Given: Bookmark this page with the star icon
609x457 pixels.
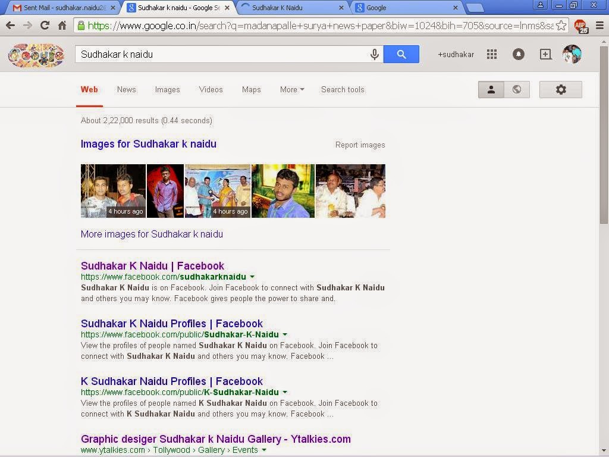Looking at the screenshot, I should [x=561, y=26].
